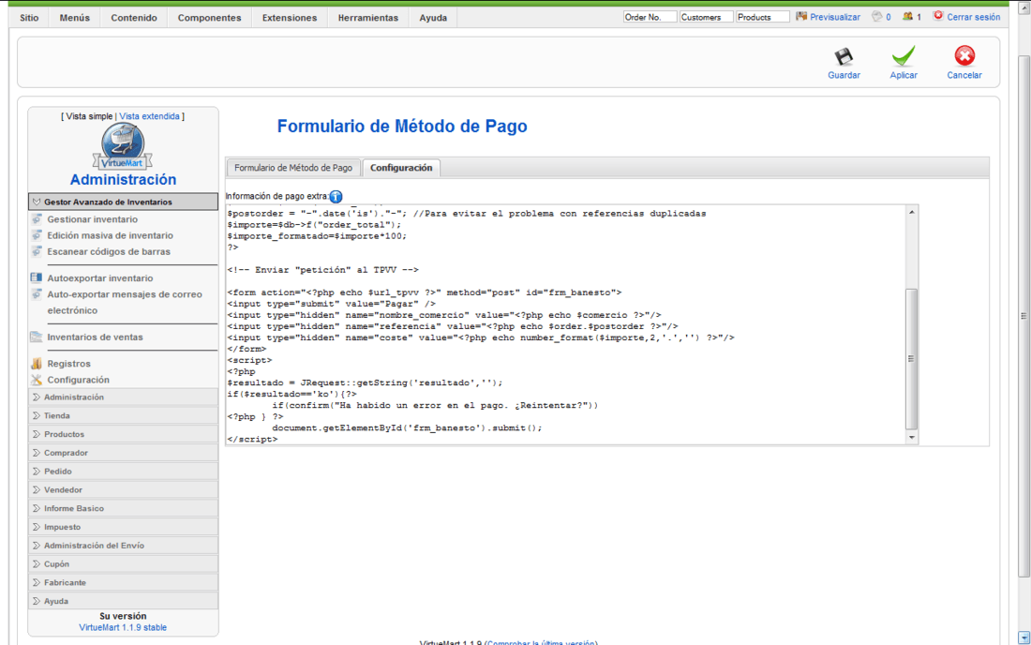Viewport: 1031px width, 645px height.
Task: Open the Herramientas menu
Action: pyautogui.click(x=368, y=18)
